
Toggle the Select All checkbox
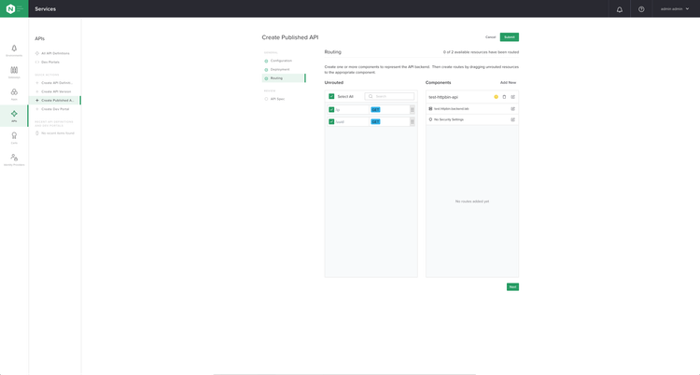(x=331, y=96)
